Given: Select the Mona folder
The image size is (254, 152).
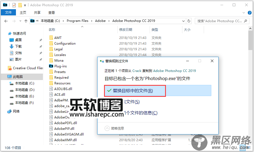Looking at the screenshot, I should pos(59,60).
